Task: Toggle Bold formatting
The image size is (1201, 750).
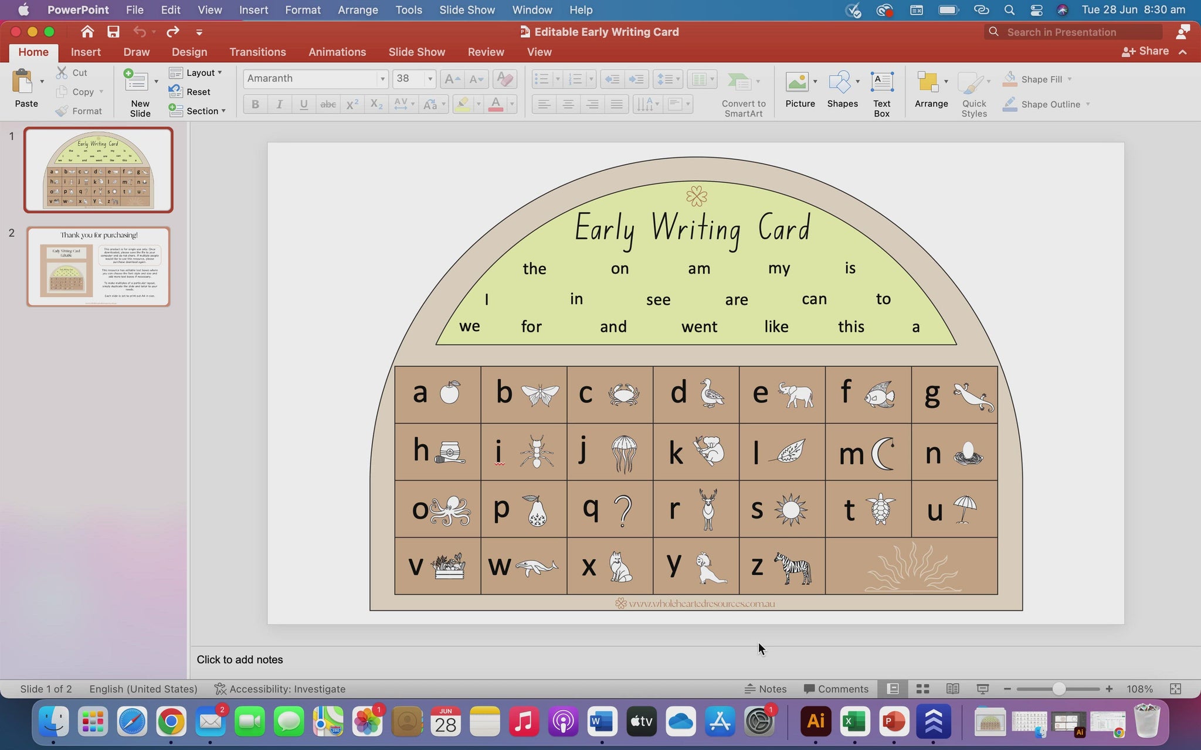Action: [255, 104]
